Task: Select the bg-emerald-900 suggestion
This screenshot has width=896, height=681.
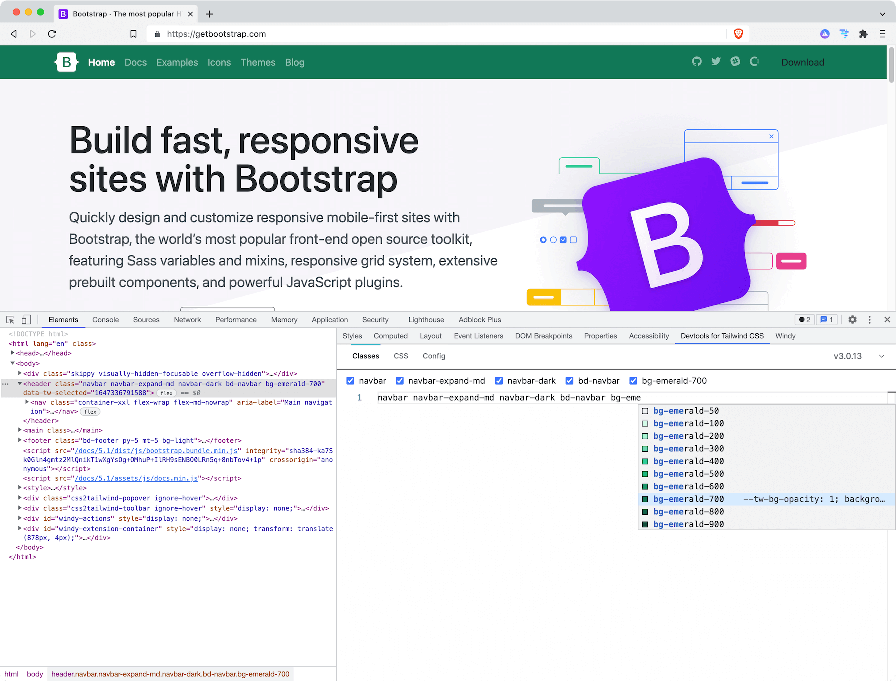Action: tap(766, 524)
